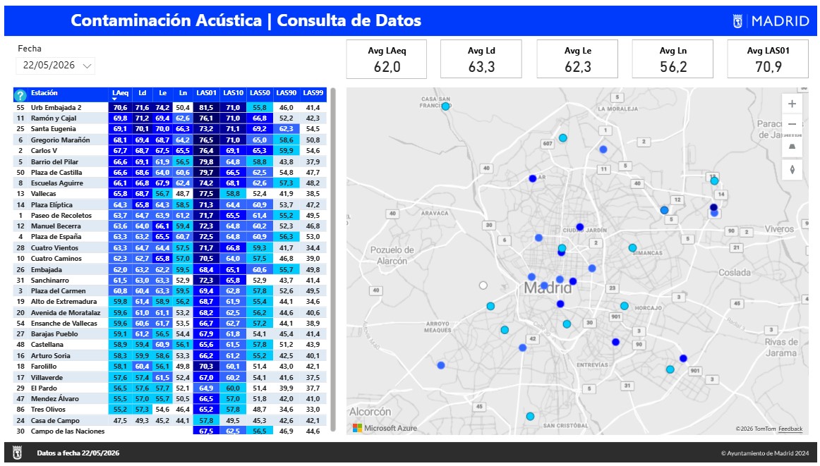Click the table vertical scrollbar
Screen dimensions: 820x466
pos(333,259)
